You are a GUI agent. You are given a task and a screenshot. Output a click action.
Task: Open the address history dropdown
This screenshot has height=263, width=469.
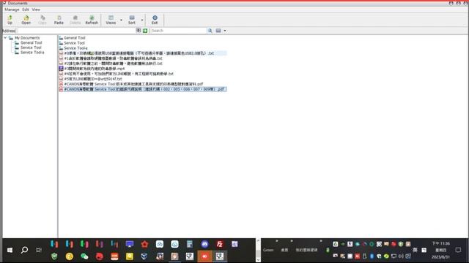(139, 31)
